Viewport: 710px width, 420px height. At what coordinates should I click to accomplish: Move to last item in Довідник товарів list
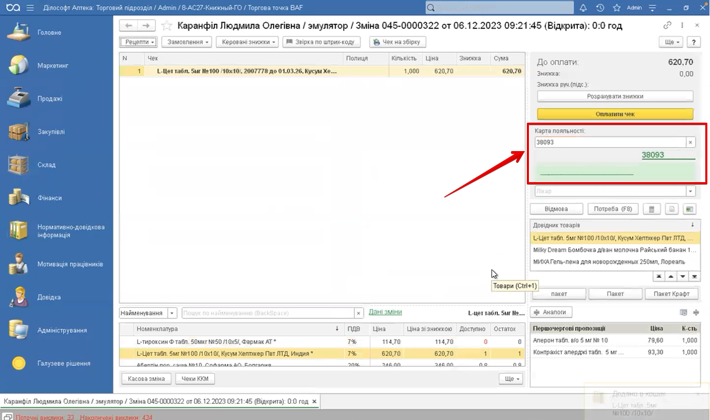pos(695,277)
